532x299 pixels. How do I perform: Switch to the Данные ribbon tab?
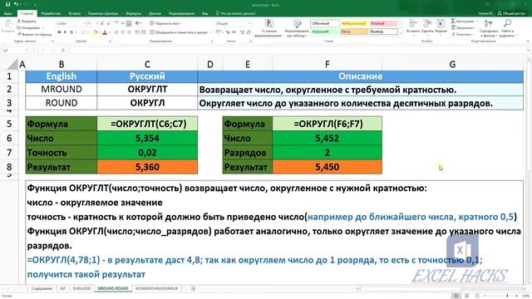155,13
